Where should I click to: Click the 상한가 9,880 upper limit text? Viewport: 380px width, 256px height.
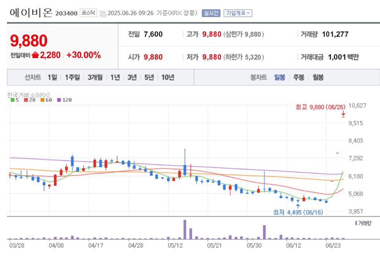(243, 34)
